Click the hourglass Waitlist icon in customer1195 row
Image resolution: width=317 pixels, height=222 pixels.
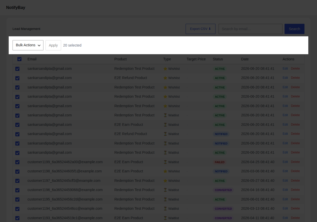pos(165,199)
